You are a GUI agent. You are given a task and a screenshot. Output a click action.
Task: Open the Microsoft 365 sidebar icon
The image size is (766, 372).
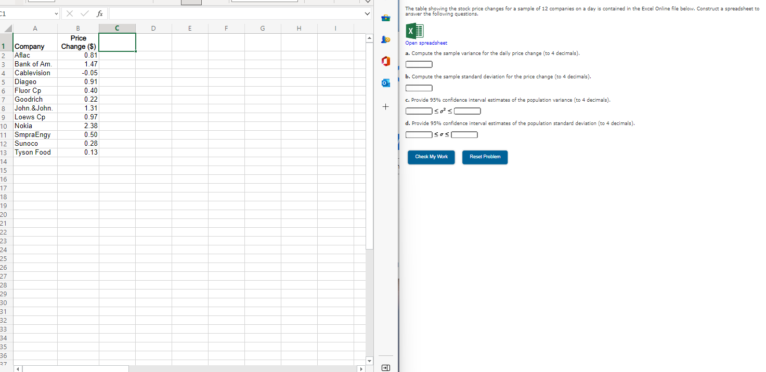pyautogui.click(x=385, y=62)
